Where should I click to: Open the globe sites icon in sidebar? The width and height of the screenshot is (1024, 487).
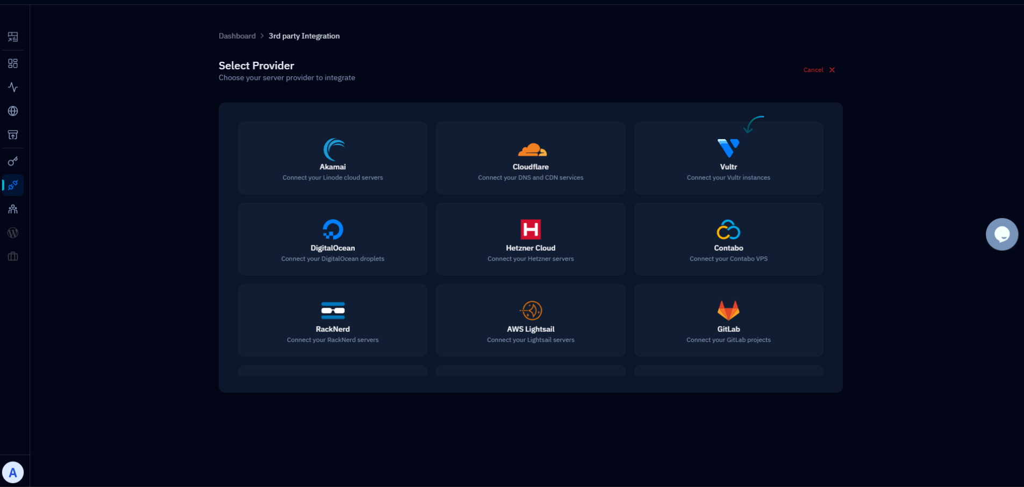pos(13,111)
